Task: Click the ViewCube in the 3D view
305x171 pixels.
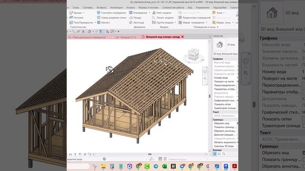Action: [193, 55]
